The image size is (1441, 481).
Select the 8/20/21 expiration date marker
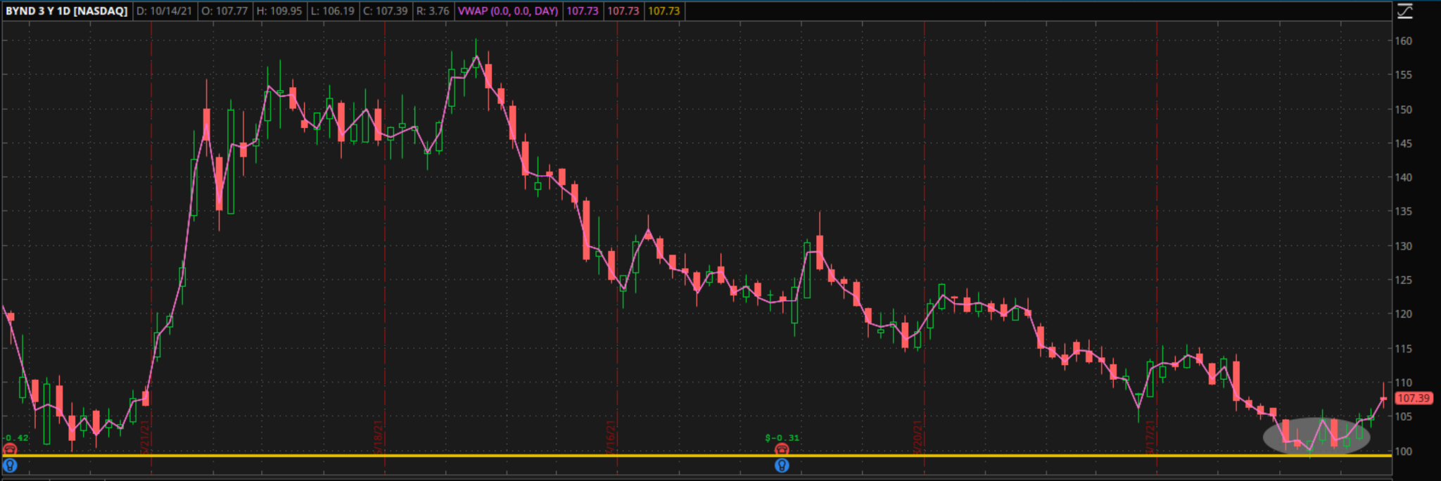point(918,437)
